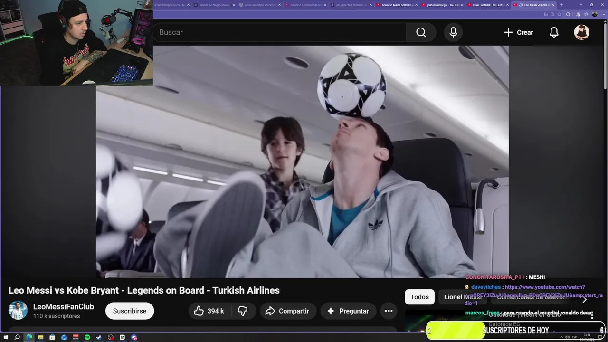The image size is (608, 342).
Task: Switch to publicidad lego YouTube tab
Action: [x=442, y=5]
